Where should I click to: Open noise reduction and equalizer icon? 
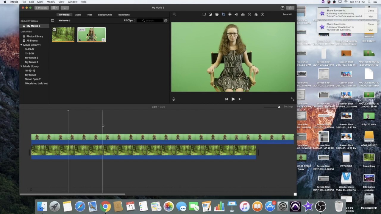(243, 14)
